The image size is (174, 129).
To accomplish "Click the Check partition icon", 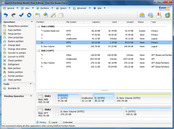I will (x=4, y=61).
